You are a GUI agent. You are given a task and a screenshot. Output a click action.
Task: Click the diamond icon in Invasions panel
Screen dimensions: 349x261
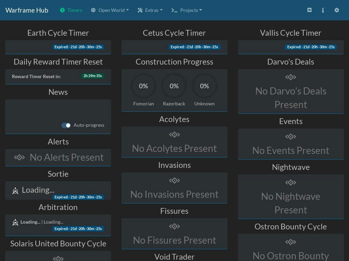pyautogui.click(x=174, y=180)
